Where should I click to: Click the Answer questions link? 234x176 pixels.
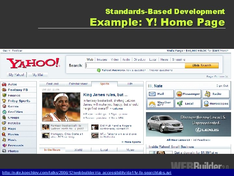(161, 70)
